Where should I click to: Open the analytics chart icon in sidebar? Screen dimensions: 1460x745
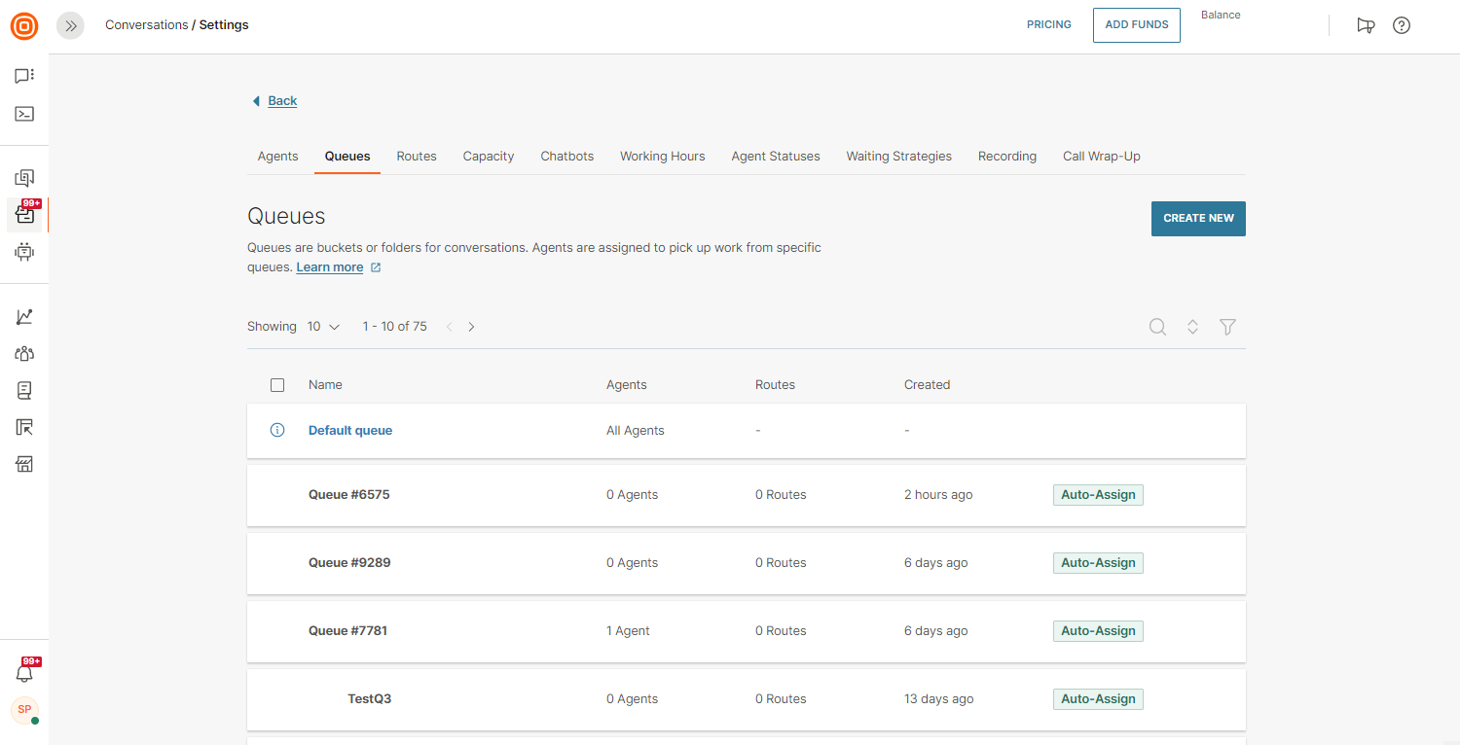click(24, 317)
